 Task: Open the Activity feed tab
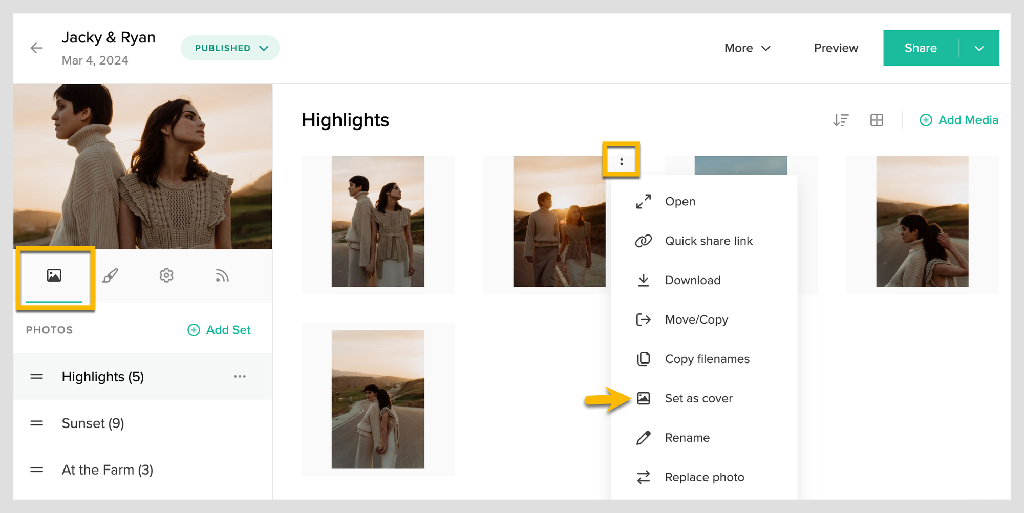tap(222, 275)
